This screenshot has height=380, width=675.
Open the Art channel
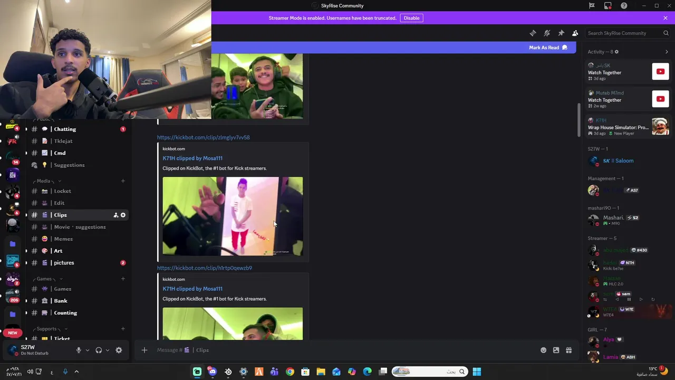(x=78, y=251)
